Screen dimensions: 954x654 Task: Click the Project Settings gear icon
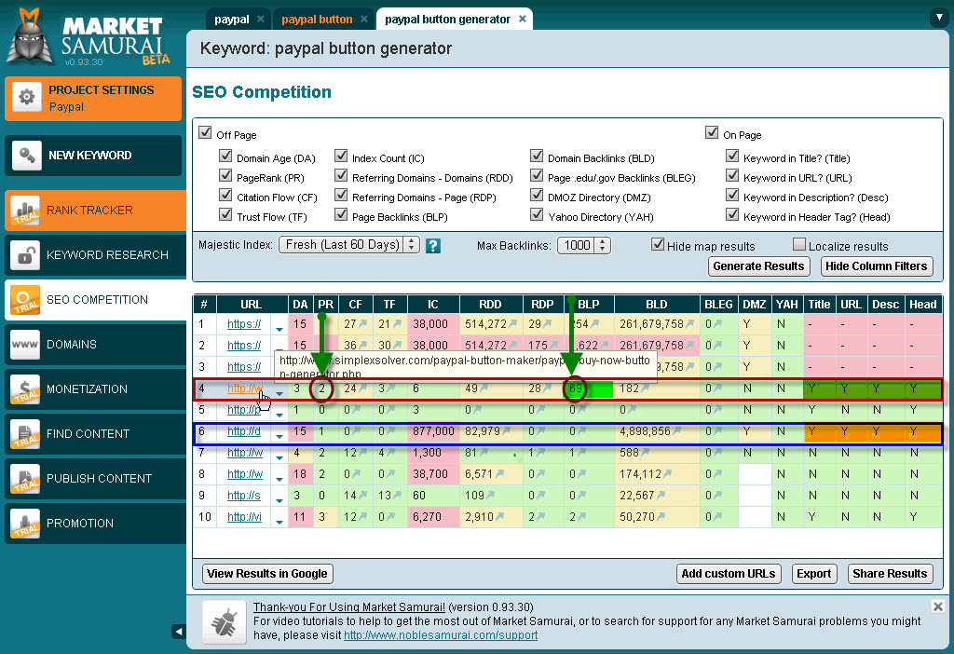point(26,97)
